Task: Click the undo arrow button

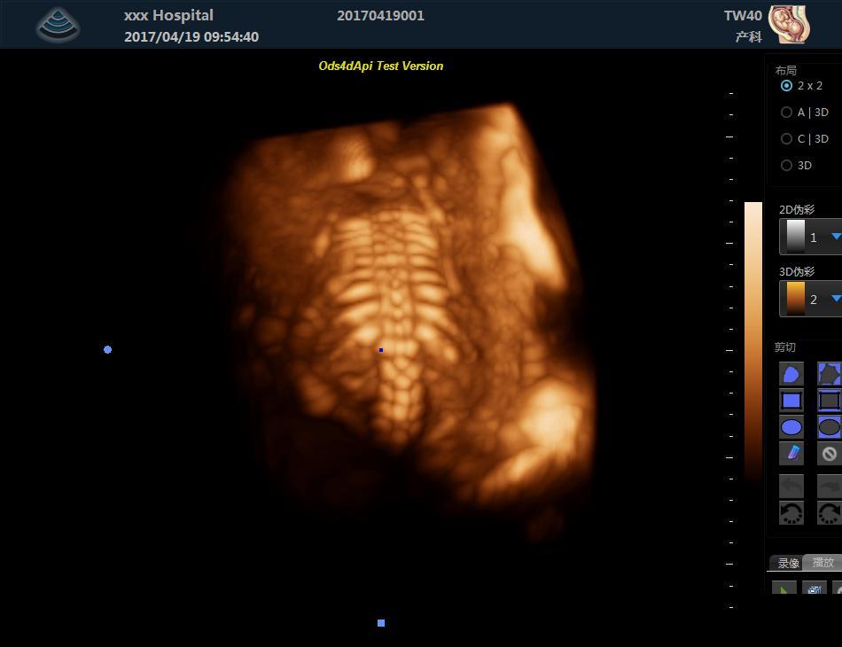Action: coord(791,487)
